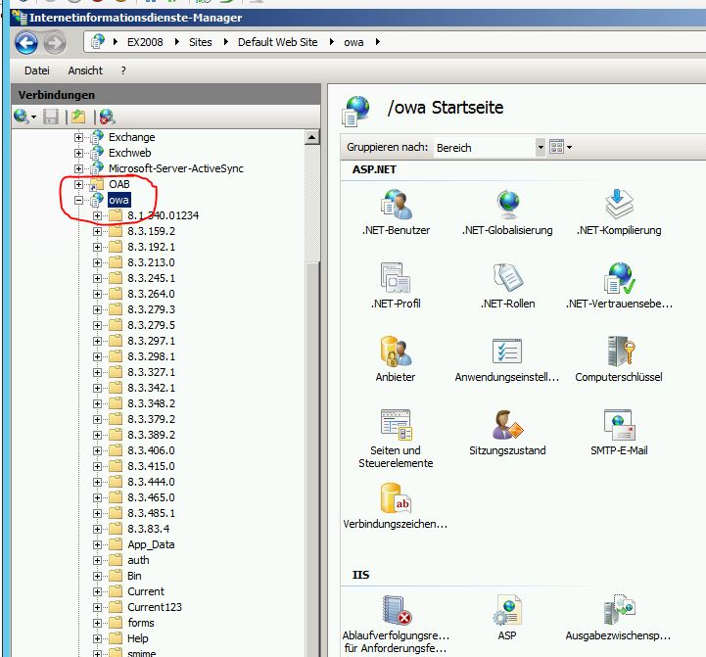
Task: Click the tree scrollbar up arrow
Action: 311,137
